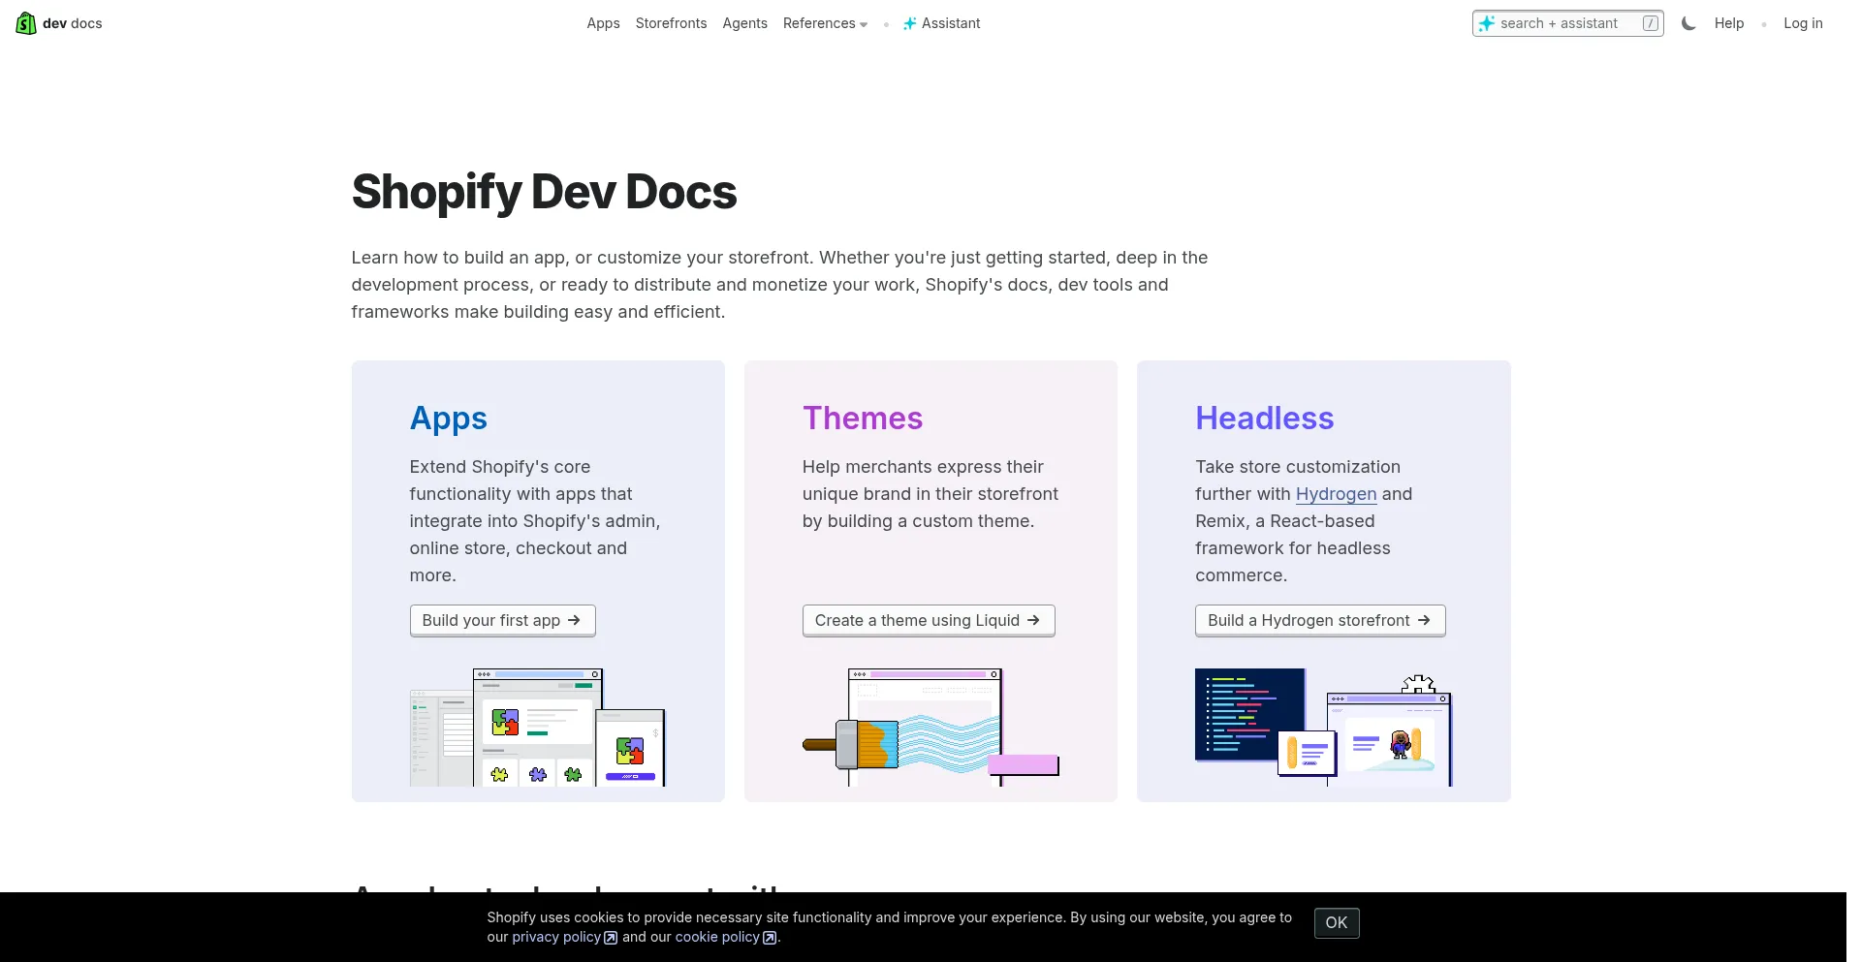Click Create a theme using Liquid button
1861x962 pixels.
(928, 620)
